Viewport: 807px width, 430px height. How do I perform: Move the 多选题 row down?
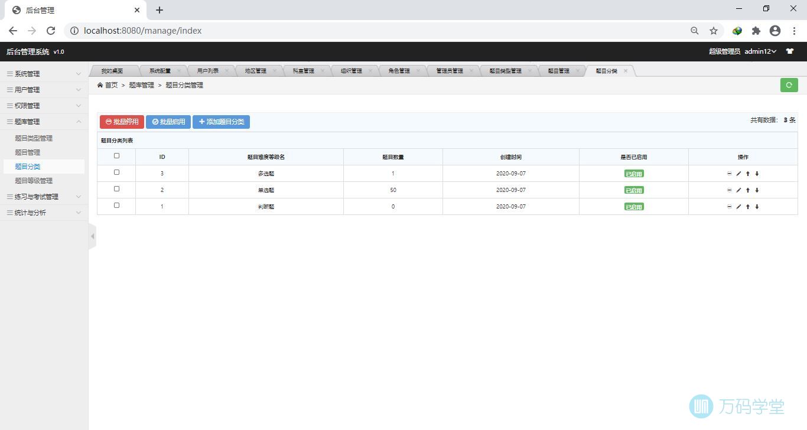(757, 174)
